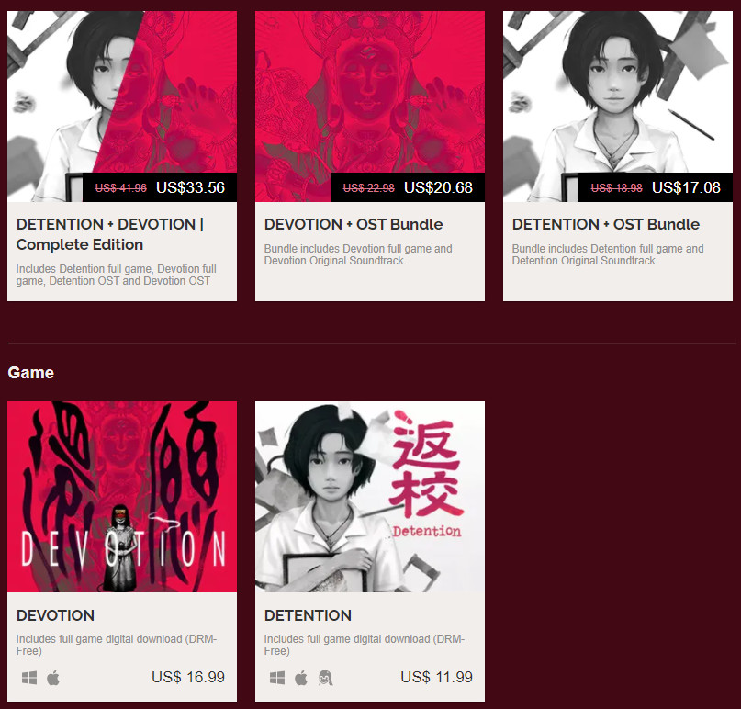Click the DEVOTION game title
This screenshot has height=709, width=741.
point(55,615)
